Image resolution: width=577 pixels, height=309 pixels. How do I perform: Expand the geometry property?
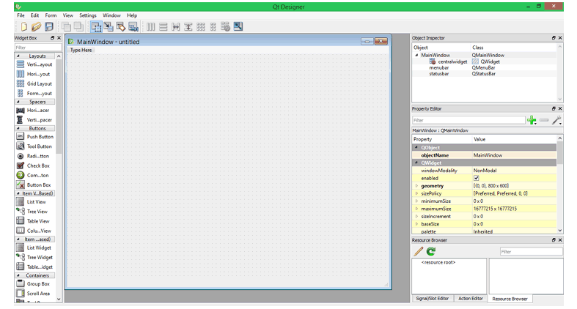[x=416, y=186]
